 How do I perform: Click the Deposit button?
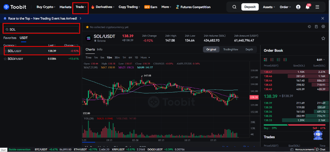[250, 7]
